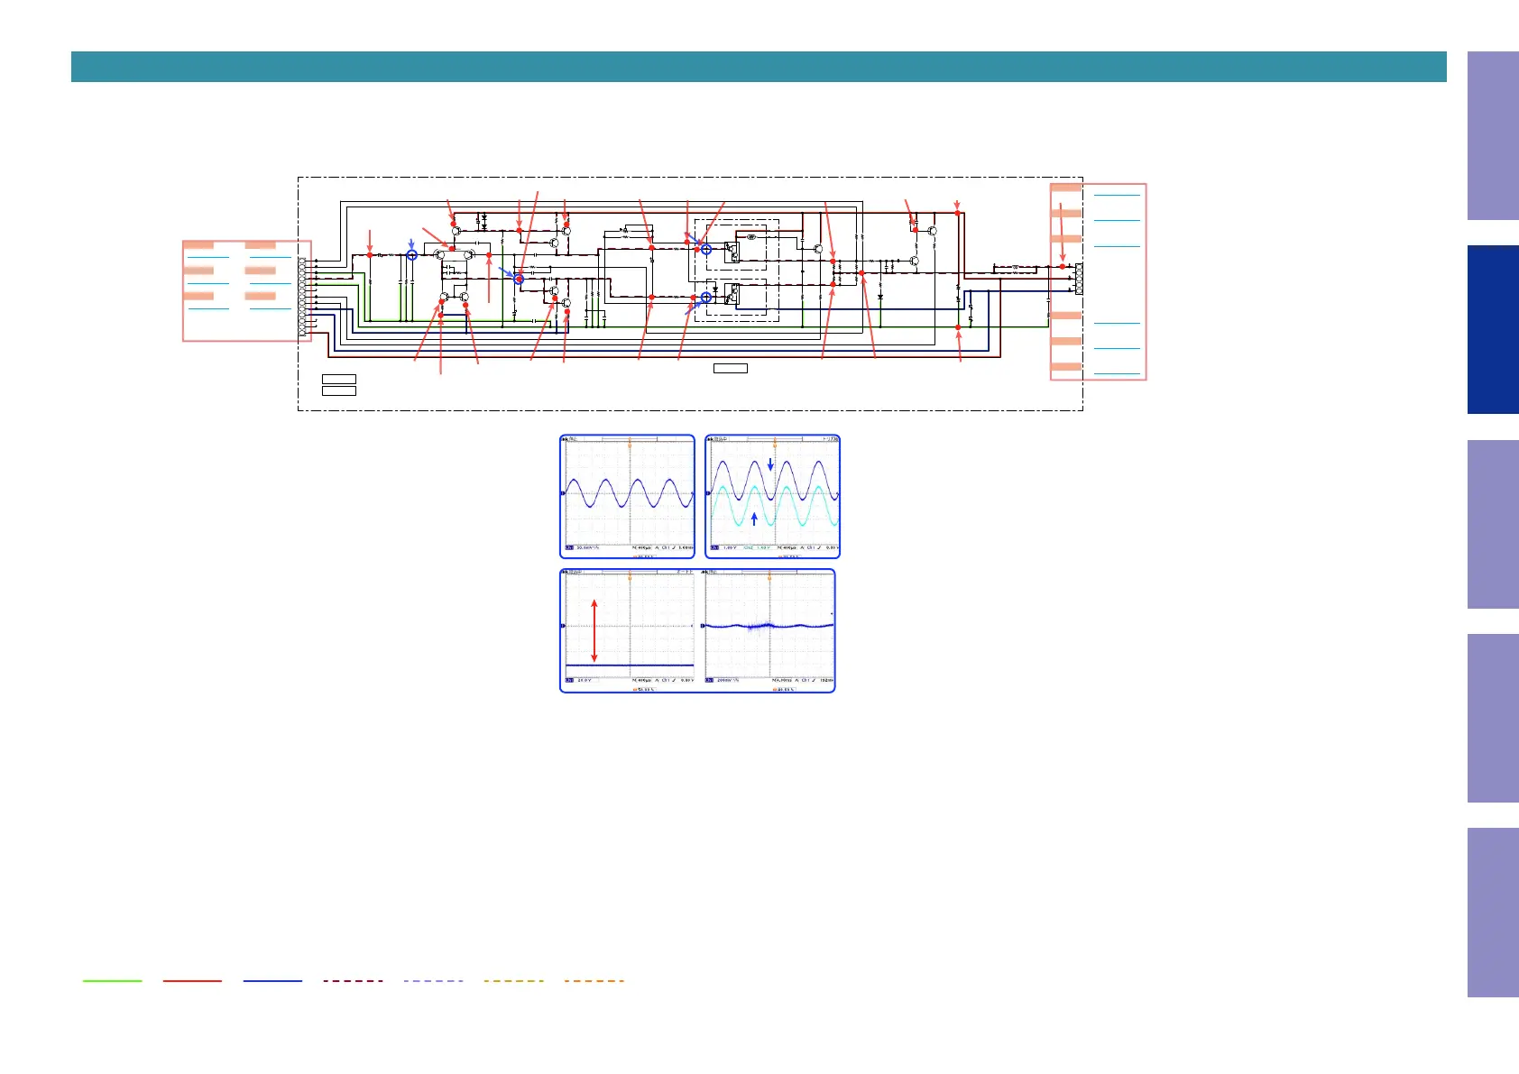Click the solid blue legend line
The image size is (1519, 1074).
[x=272, y=980]
